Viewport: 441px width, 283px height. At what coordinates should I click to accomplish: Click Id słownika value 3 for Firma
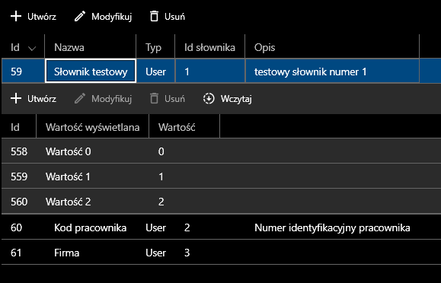tap(187, 253)
